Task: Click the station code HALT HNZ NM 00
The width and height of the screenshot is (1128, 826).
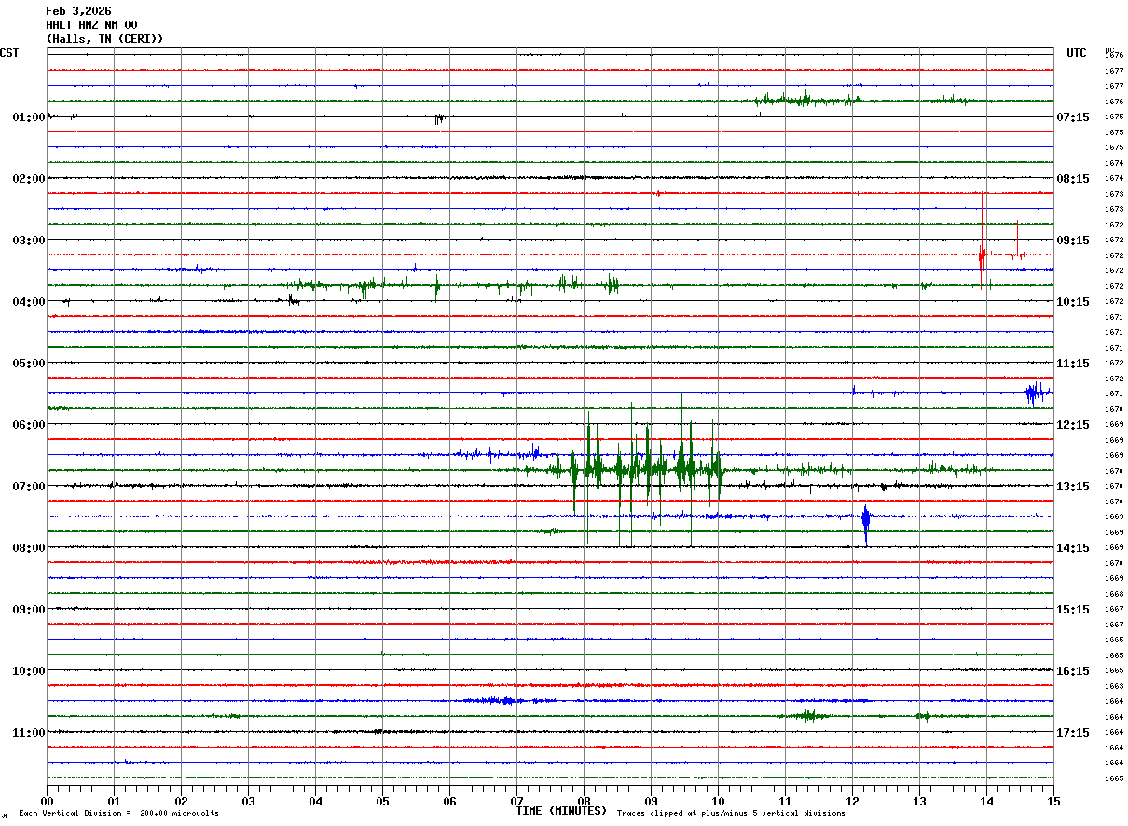Action: pyautogui.click(x=91, y=25)
